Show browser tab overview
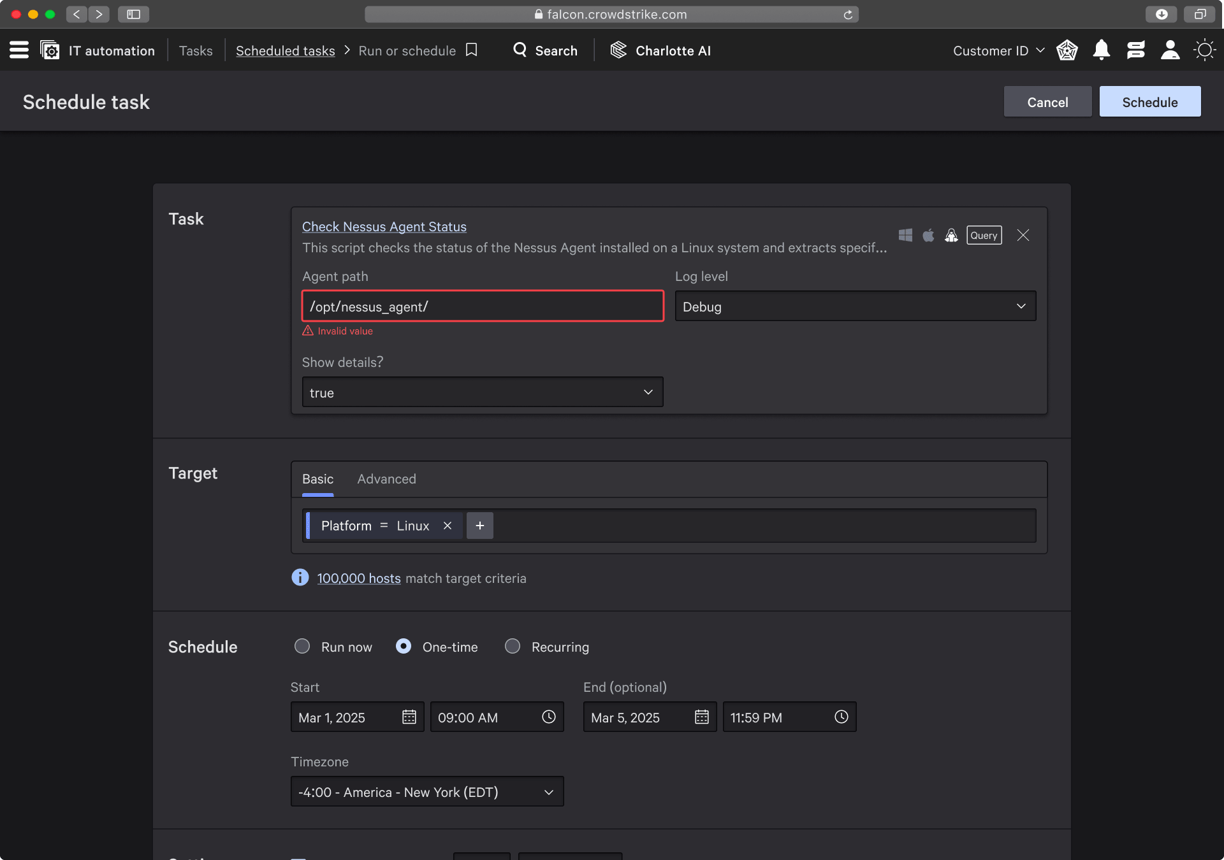This screenshot has width=1224, height=860. pyautogui.click(x=1200, y=14)
